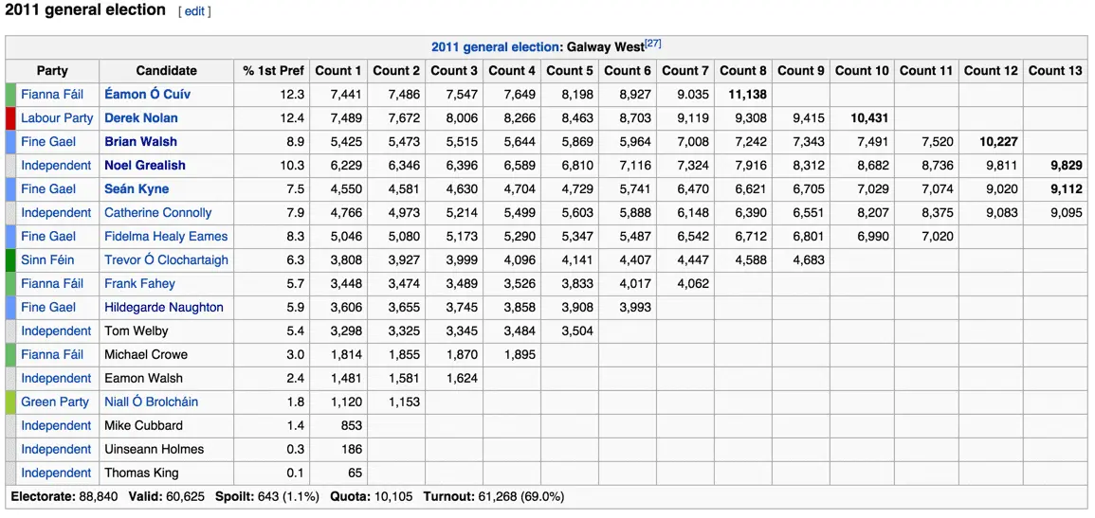This screenshot has width=1095, height=518.
Task: Select the Electorate: 88,840 footer text
Action: pos(64,497)
